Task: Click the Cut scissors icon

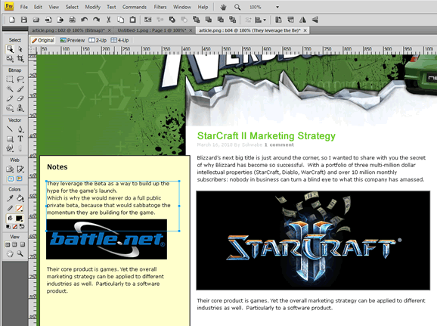Action: coord(108,20)
